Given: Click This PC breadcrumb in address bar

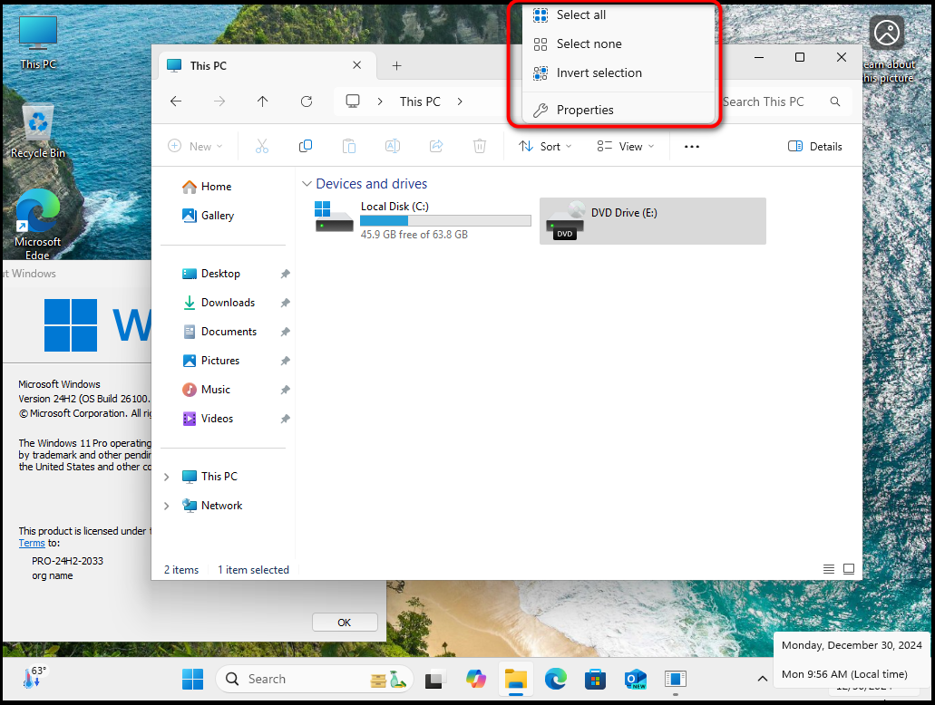Looking at the screenshot, I should point(420,101).
